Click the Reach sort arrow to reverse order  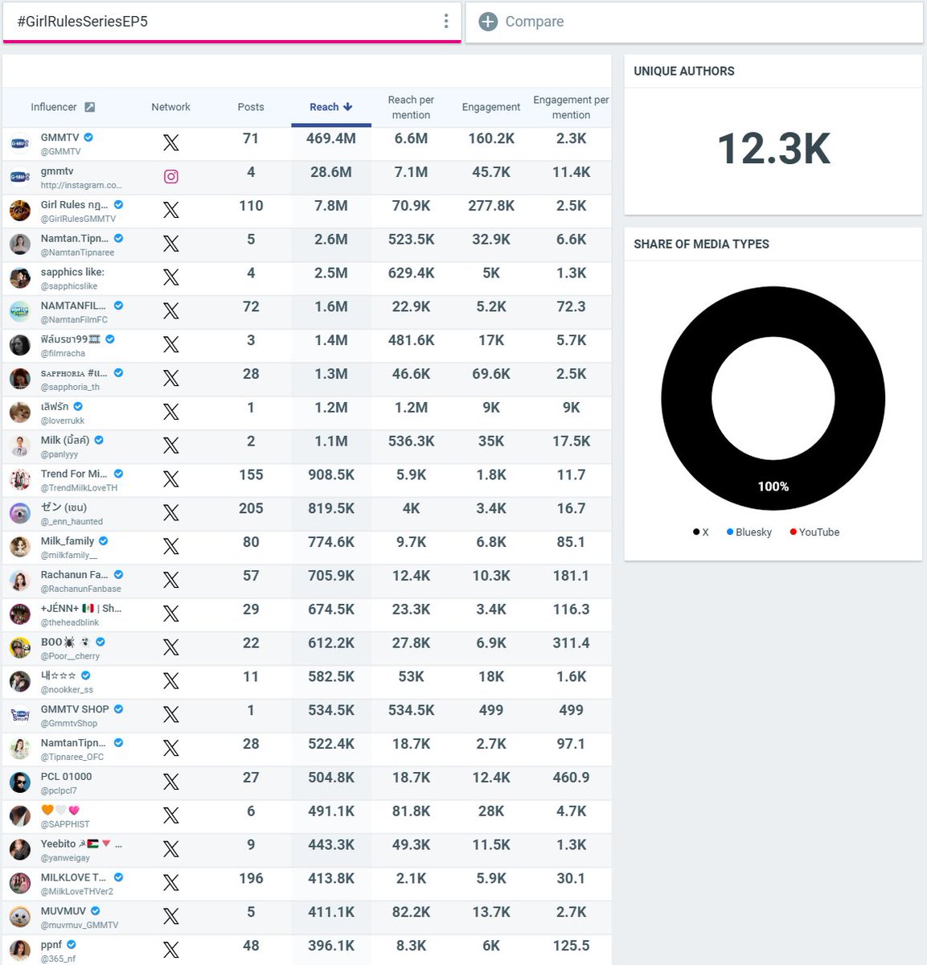[347, 106]
